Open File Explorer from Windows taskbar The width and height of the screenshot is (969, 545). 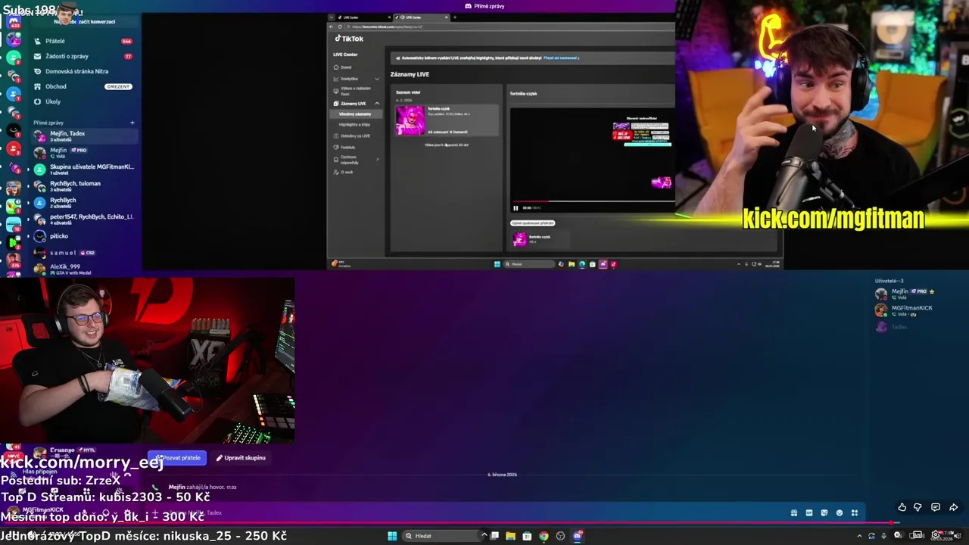pyautogui.click(x=510, y=536)
